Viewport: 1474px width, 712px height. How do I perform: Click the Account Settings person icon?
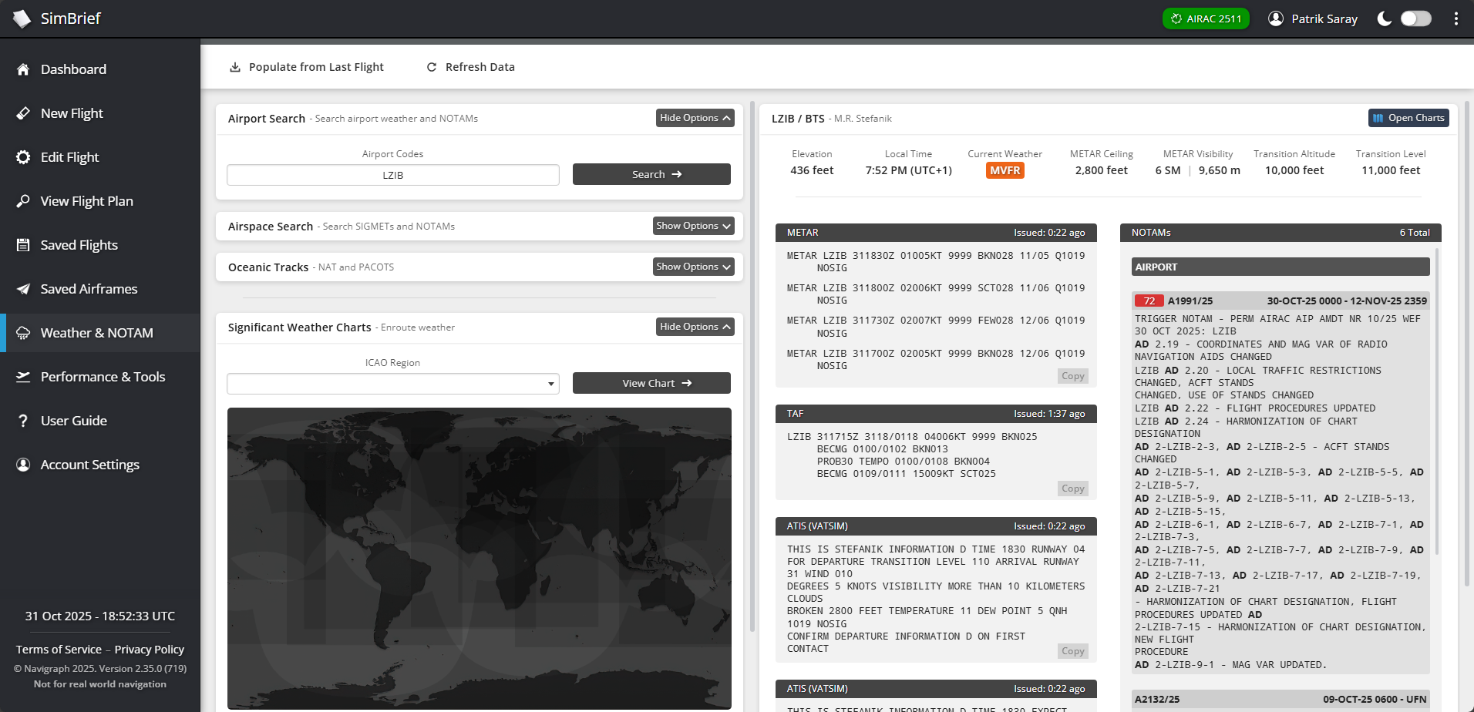click(x=24, y=465)
